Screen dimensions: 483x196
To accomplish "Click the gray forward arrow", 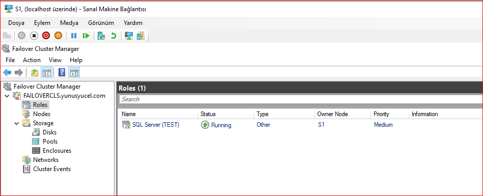I will coord(19,73).
